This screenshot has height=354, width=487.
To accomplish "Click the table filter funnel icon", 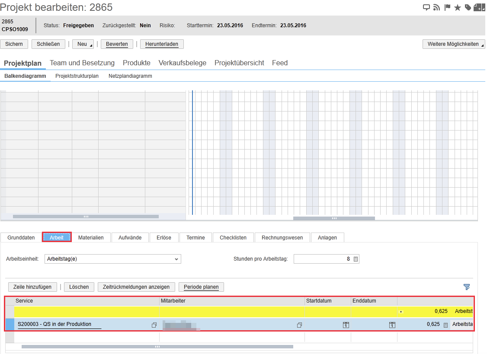I will 467,287.
